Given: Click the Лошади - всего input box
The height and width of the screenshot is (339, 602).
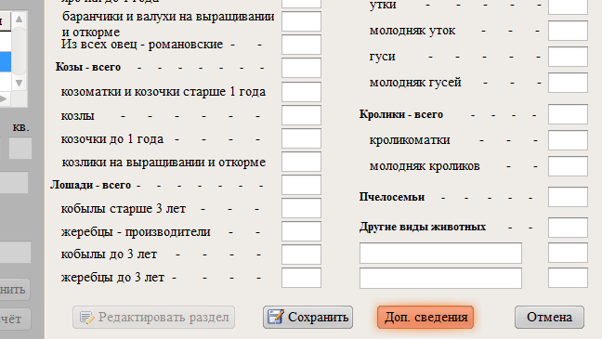Looking at the screenshot, I should tap(301, 185).
